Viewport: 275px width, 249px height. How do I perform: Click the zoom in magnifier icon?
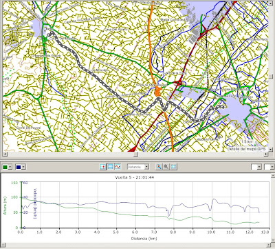[x=159, y=167]
